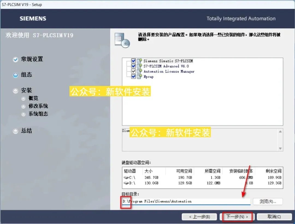Toggle S7-PLCSIM Advanced V6.0 checkbox
The height and width of the screenshot is (224, 295).
tap(133, 66)
